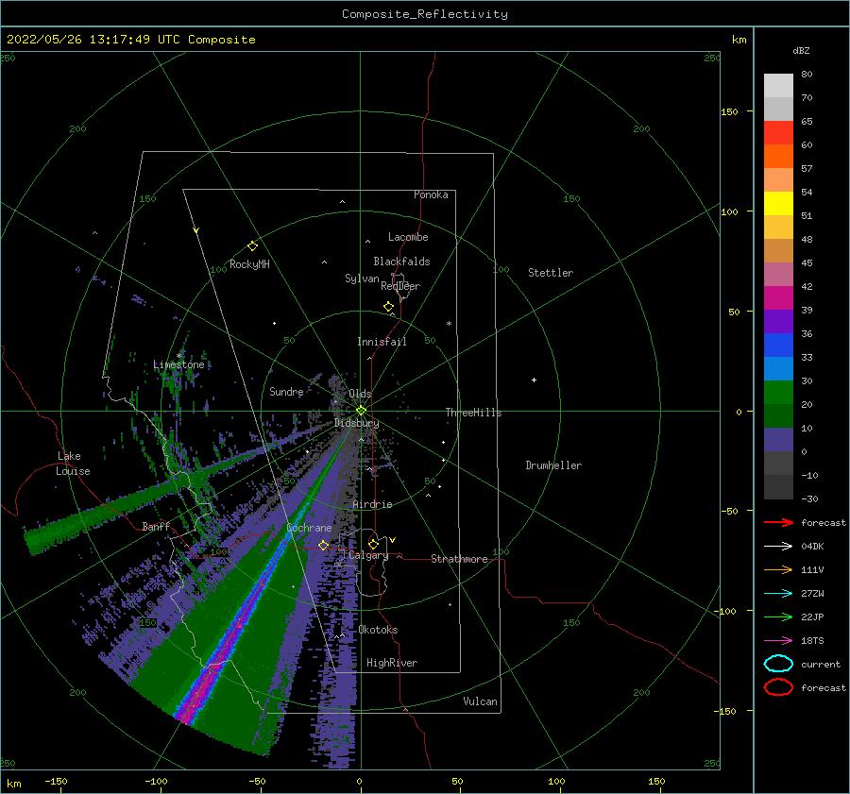Image resolution: width=850 pixels, height=794 pixels.
Task: Click the Blackfalds label
Action: 401,262
